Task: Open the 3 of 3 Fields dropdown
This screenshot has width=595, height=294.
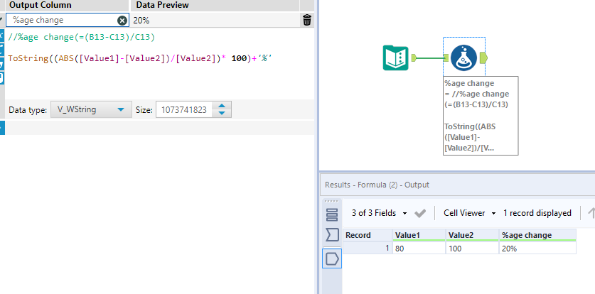Action: click(379, 213)
